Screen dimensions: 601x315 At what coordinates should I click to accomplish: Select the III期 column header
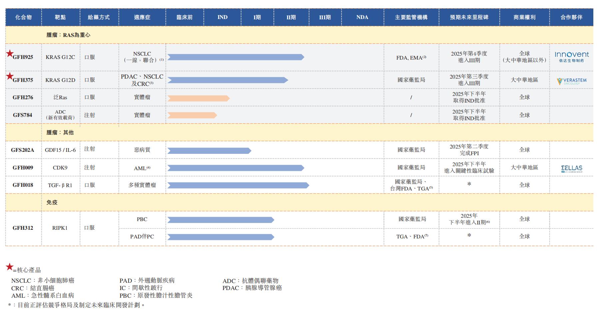pos(325,17)
